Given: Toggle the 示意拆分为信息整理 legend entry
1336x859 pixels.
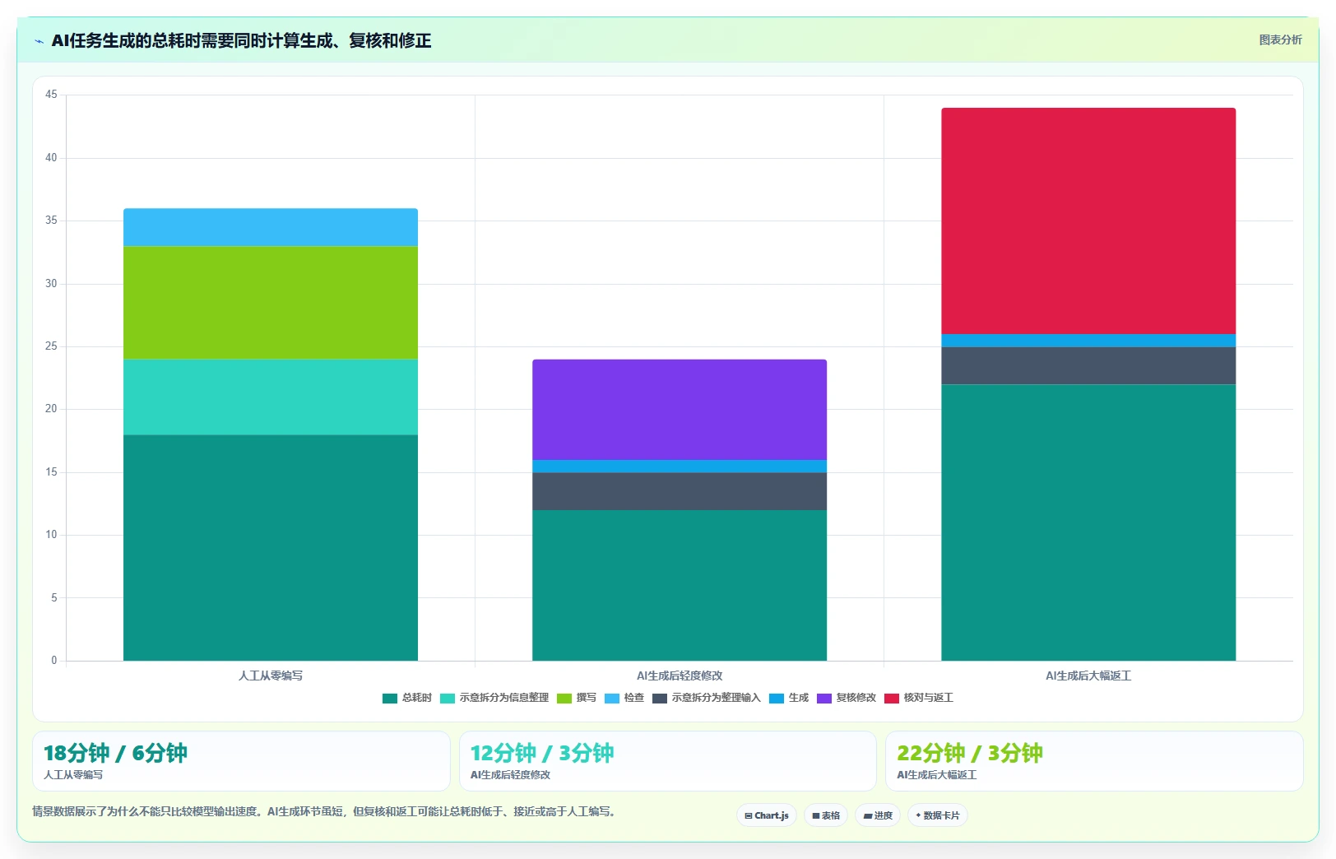Looking at the screenshot, I should click(x=494, y=698).
